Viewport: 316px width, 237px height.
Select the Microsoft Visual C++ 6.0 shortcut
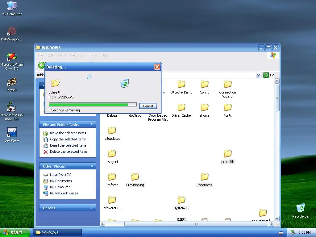click(x=12, y=61)
